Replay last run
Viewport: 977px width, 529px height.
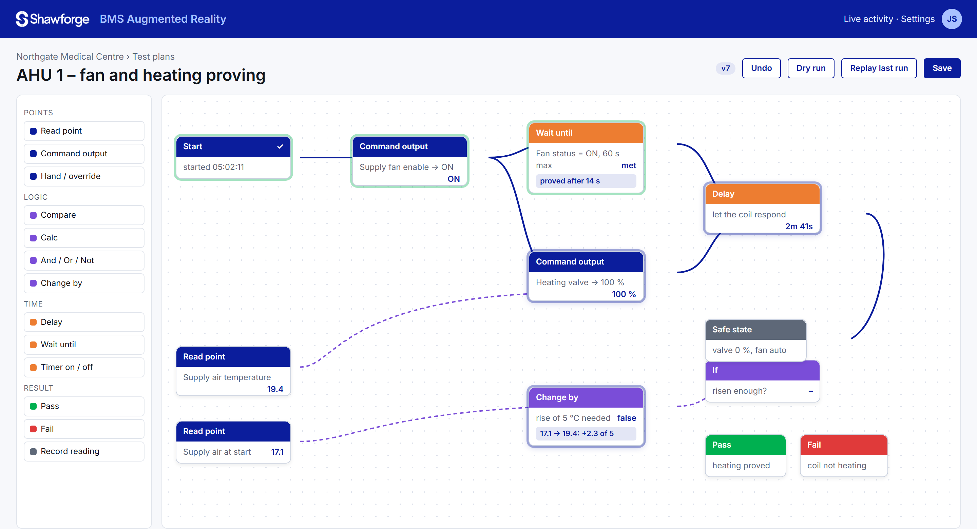point(879,68)
